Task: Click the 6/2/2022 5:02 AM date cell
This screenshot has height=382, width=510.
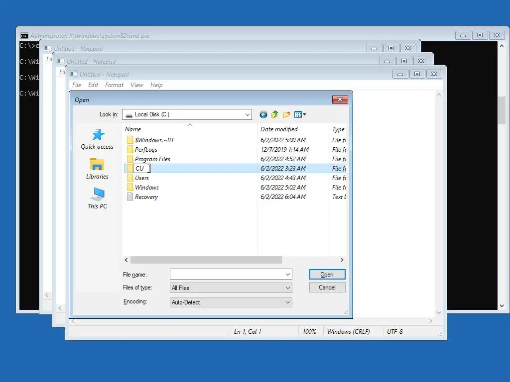Action: tap(283, 188)
